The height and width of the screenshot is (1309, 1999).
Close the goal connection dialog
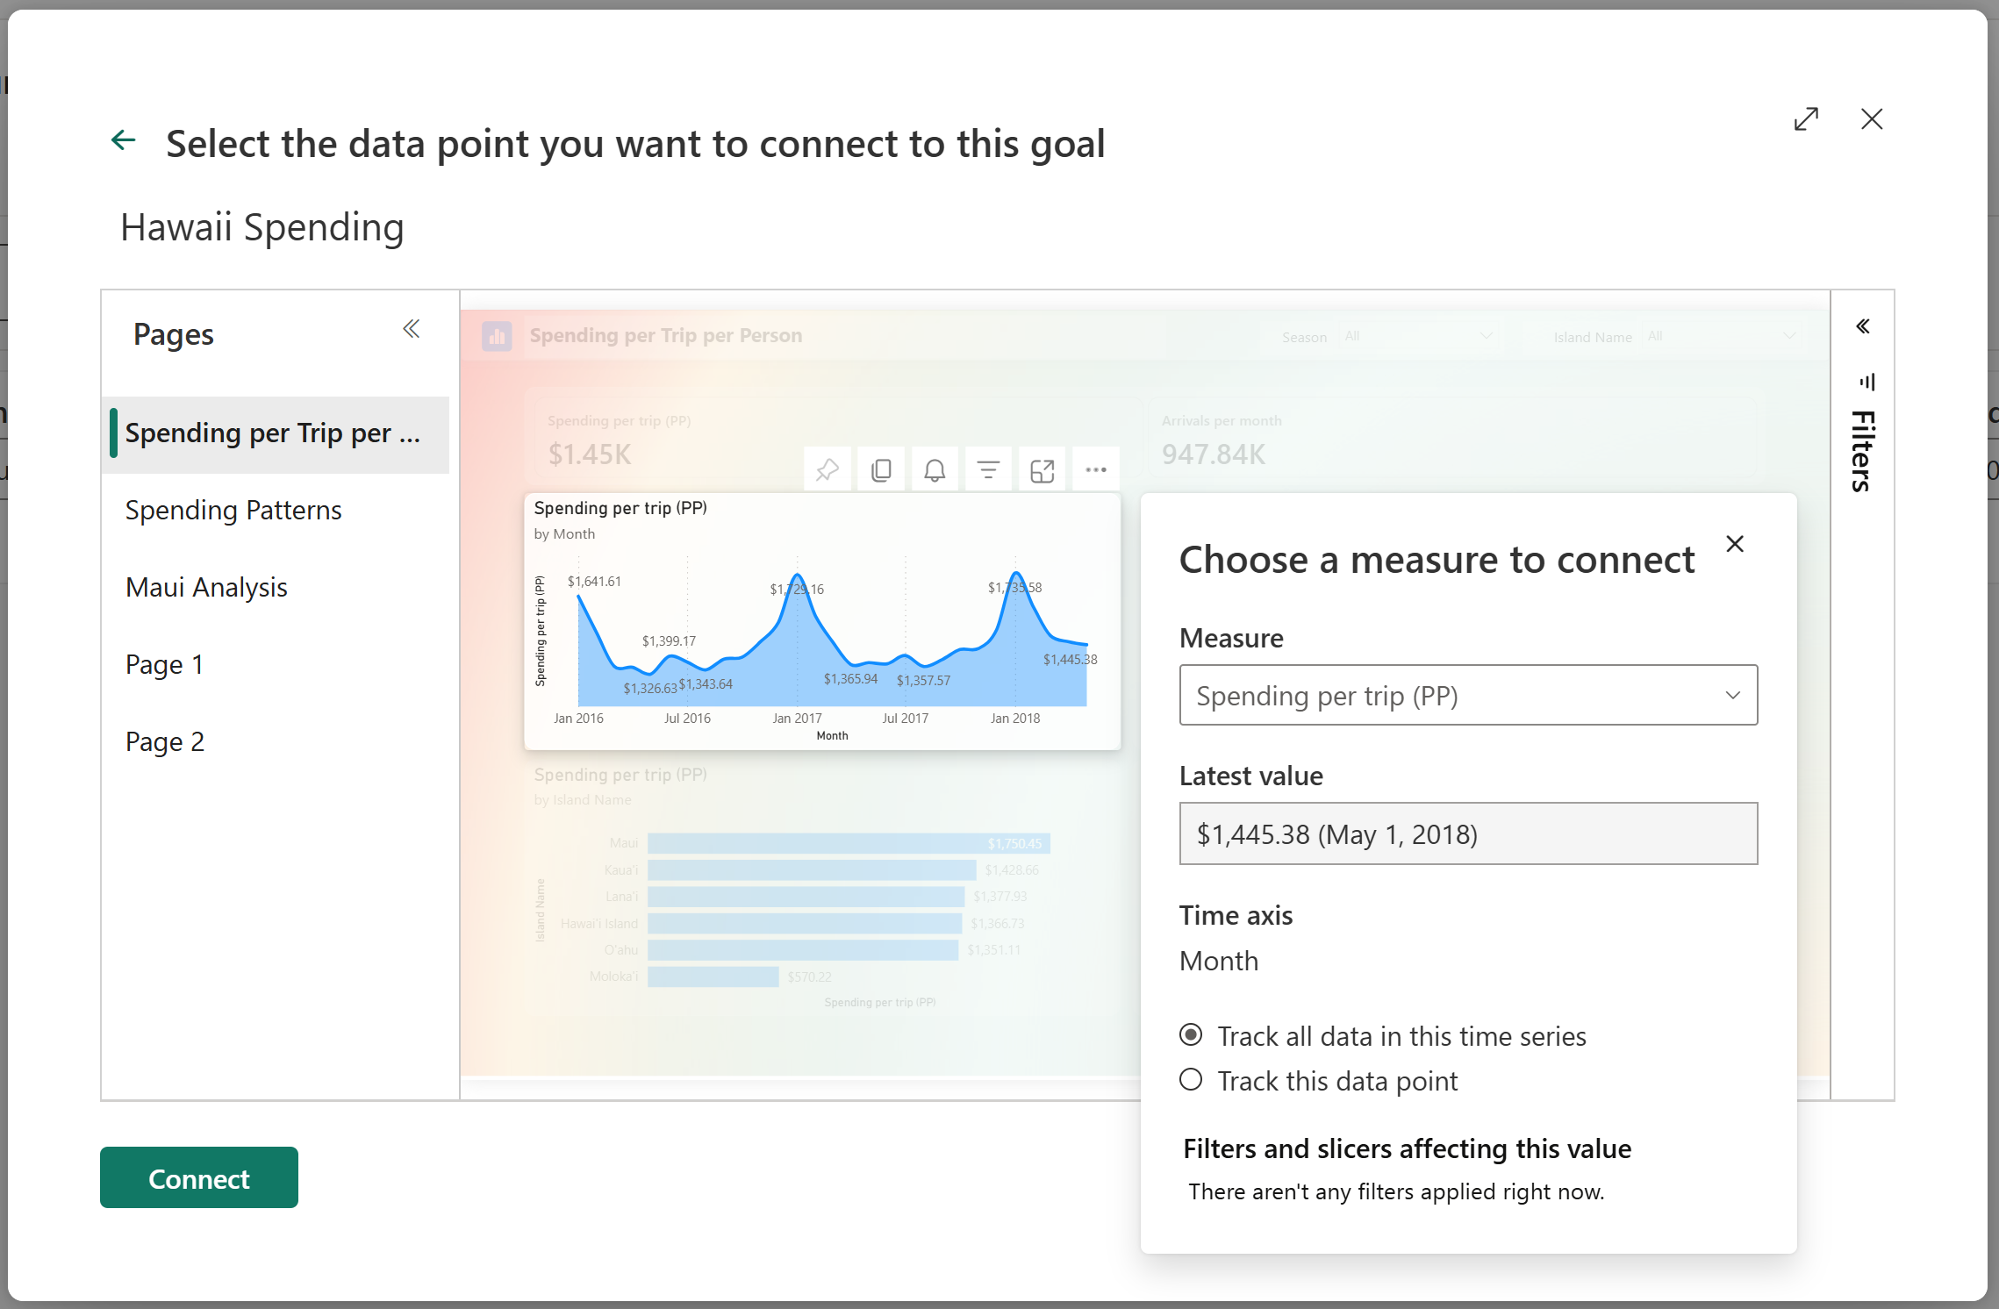pos(1872,119)
